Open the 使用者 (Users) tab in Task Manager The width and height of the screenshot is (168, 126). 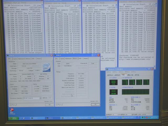[x=137, y=75]
